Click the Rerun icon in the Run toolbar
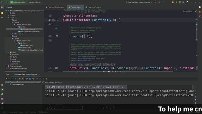 point(6,79)
